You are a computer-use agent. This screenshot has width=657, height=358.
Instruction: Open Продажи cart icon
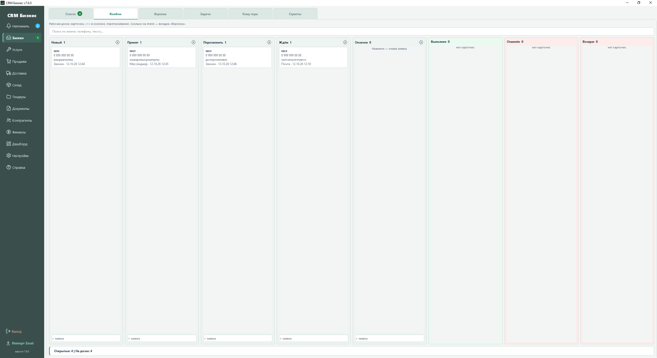(9, 61)
